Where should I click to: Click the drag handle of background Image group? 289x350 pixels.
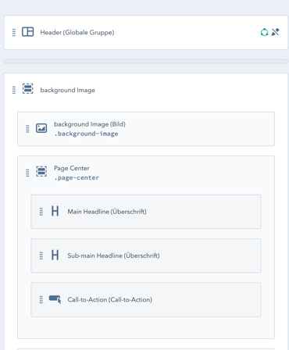[x=14, y=90]
